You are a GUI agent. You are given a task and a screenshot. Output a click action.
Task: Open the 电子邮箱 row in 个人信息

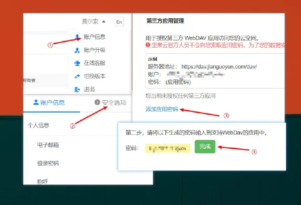tap(48, 145)
